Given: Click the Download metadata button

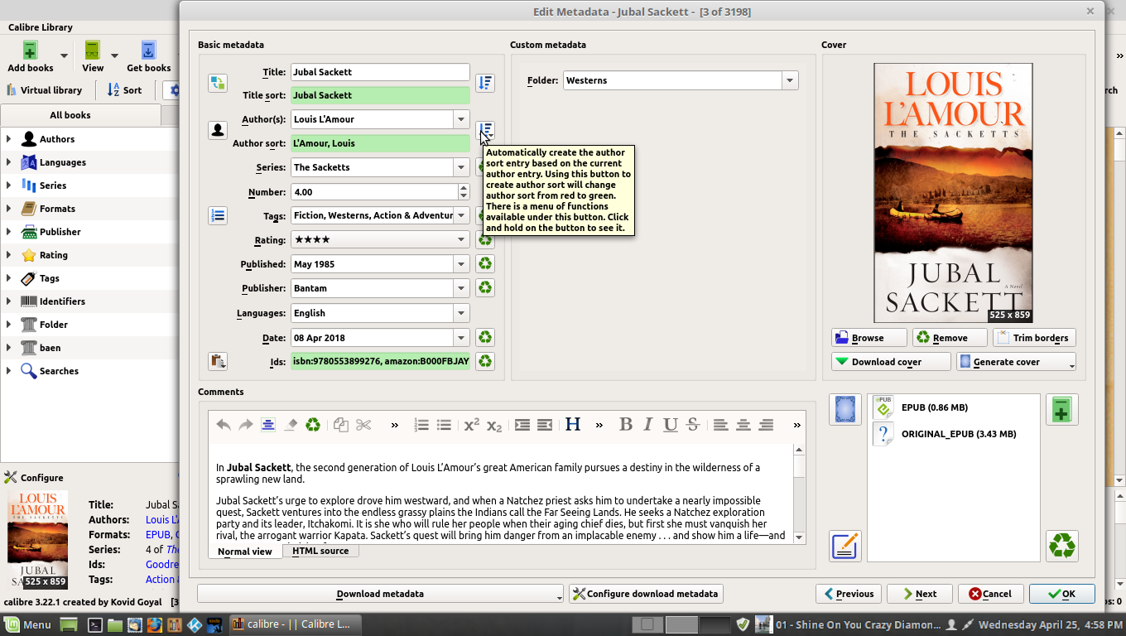Looking at the screenshot, I should [380, 594].
